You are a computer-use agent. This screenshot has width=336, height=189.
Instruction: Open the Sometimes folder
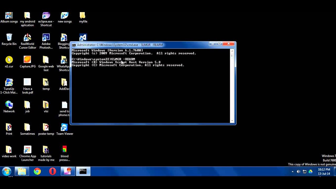pyautogui.click(x=27, y=129)
